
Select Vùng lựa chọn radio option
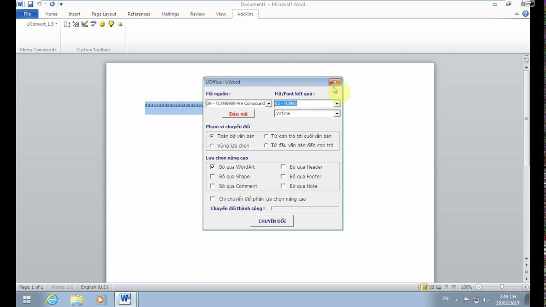tap(212, 145)
